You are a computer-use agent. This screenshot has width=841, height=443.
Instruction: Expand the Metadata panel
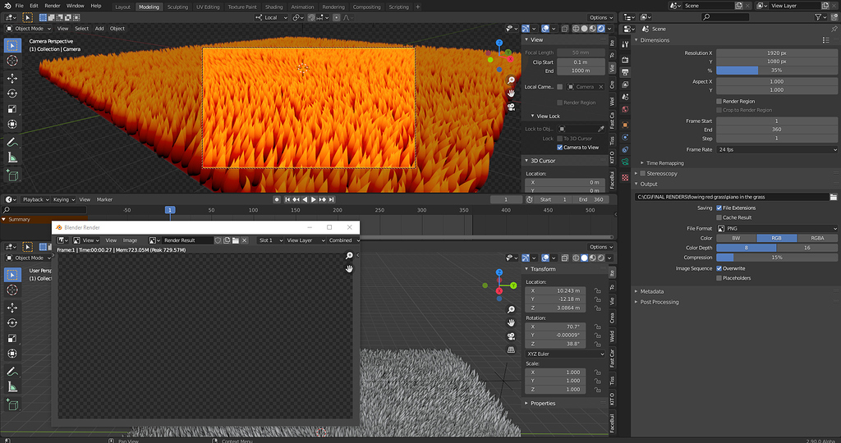[x=651, y=291]
